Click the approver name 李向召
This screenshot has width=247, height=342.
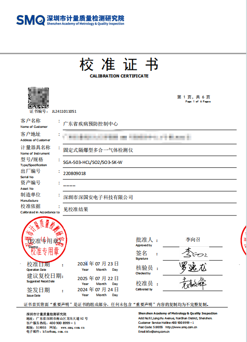point(193,240)
